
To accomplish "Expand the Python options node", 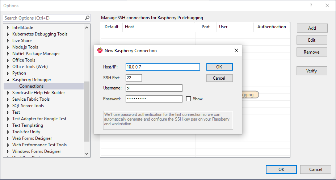I will pos(8,73).
